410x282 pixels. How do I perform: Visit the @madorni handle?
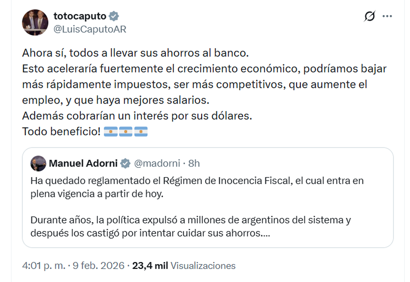click(x=156, y=163)
